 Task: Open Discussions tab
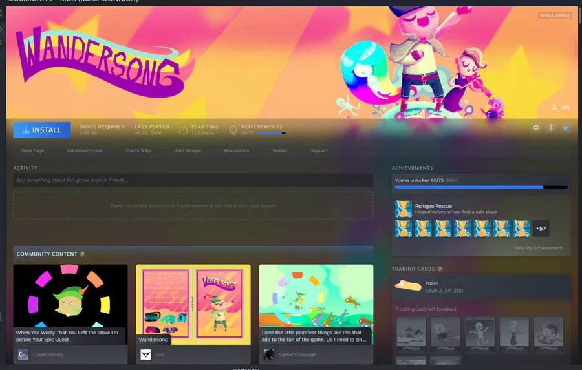click(237, 150)
